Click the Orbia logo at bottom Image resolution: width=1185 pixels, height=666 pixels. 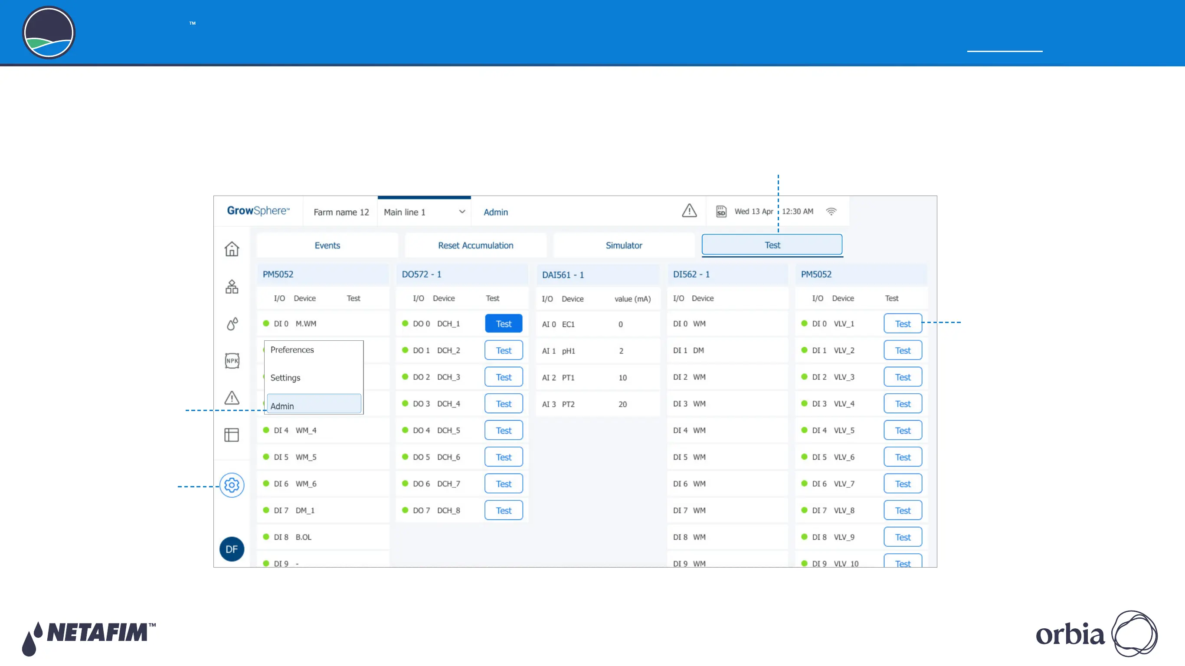[1097, 634]
